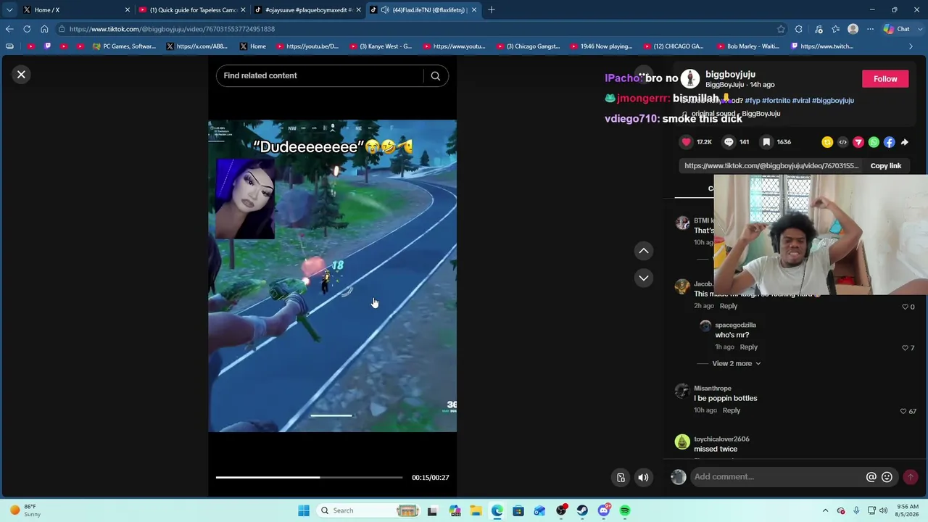
Task: Open more share options arrow
Action: pyautogui.click(x=904, y=142)
